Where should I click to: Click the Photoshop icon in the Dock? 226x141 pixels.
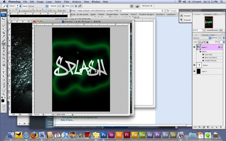tap(104, 135)
